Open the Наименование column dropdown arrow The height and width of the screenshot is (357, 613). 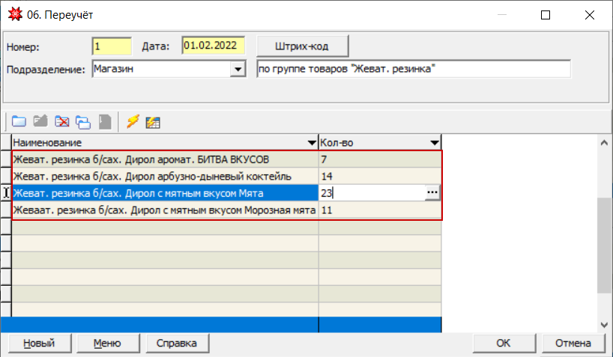point(312,143)
